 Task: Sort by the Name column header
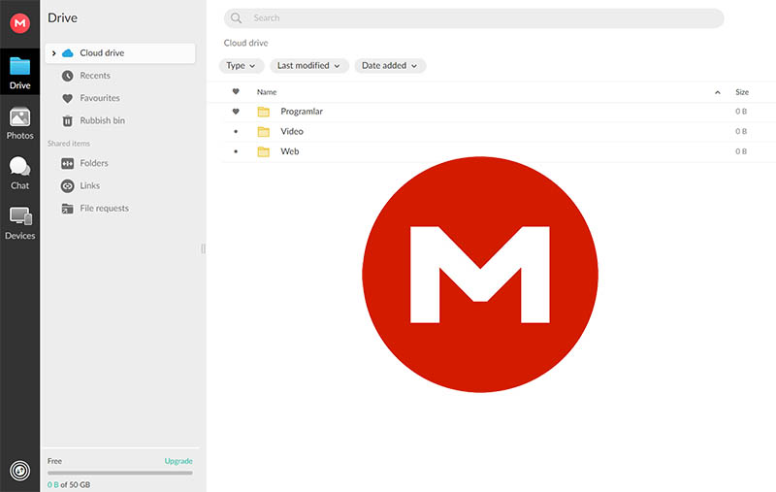(x=267, y=92)
